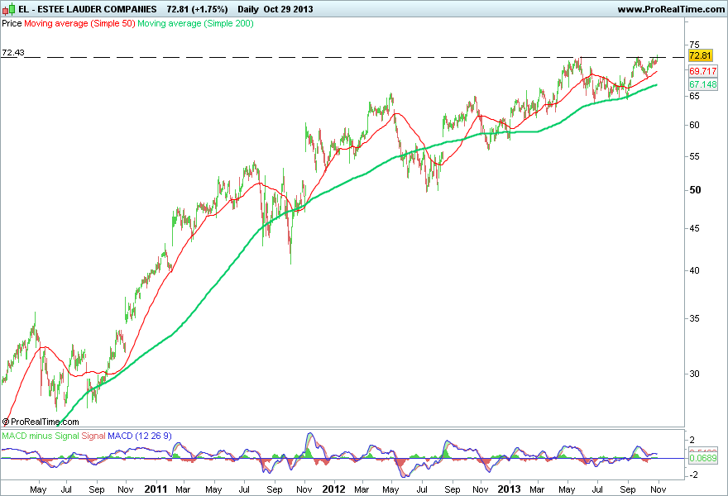
Task: Click the 50 price level on axis
Action: coord(695,190)
